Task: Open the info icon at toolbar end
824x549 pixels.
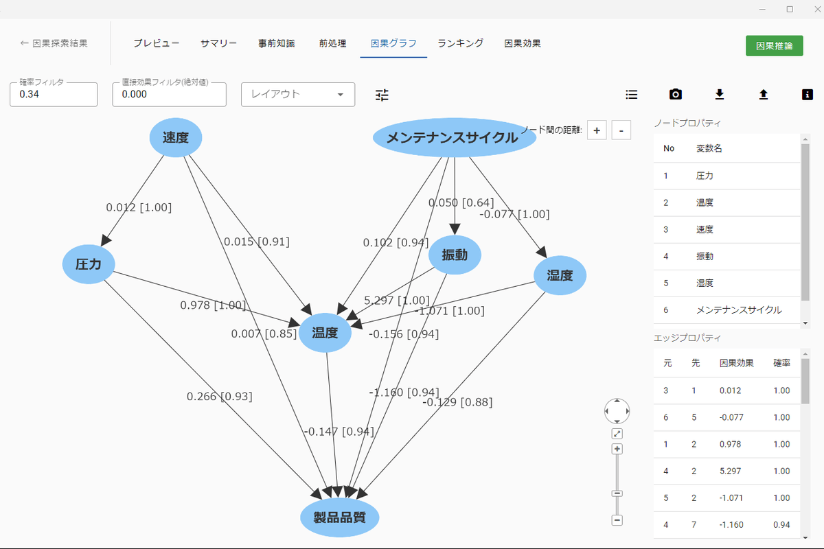Action: 807,95
